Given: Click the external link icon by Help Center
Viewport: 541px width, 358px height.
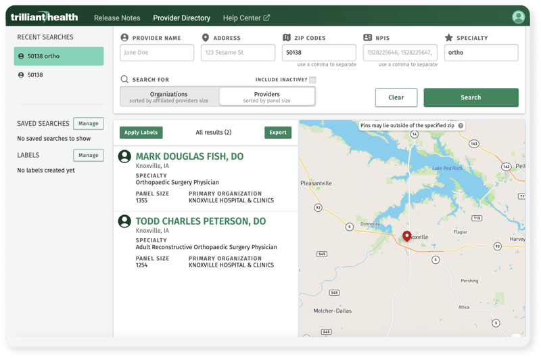Looking at the screenshot, I should (266, 18).
